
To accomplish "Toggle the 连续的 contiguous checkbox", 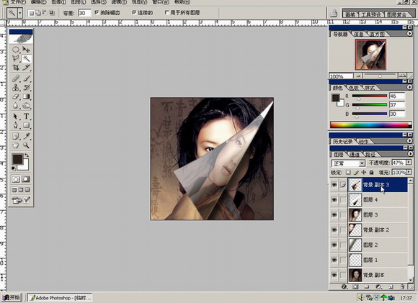I will coord(134,12).
